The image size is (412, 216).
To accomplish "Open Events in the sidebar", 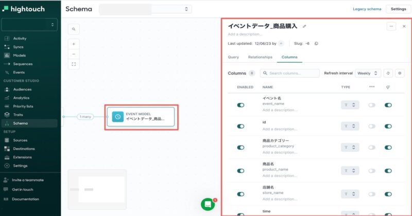I will pos(19,72).
